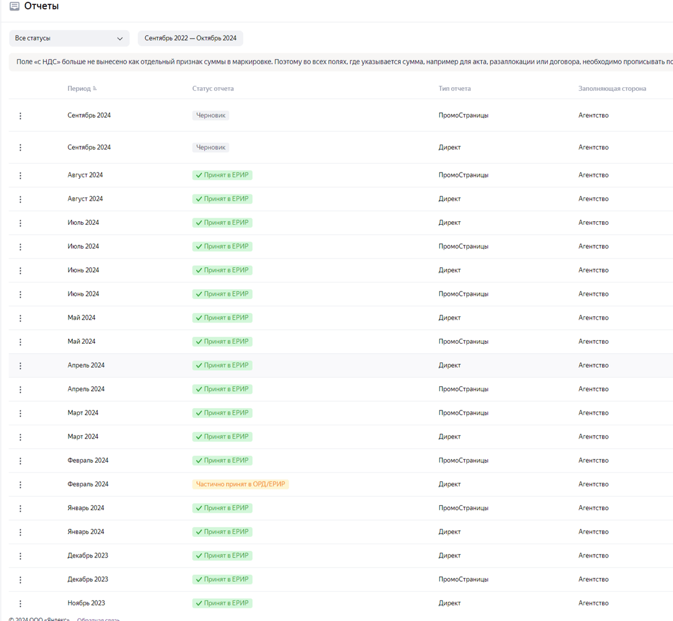
Task: Click the Черновик badge in the Сентябрь 2024 ПромоСтраницы row
Action: [x=211, y=115]
